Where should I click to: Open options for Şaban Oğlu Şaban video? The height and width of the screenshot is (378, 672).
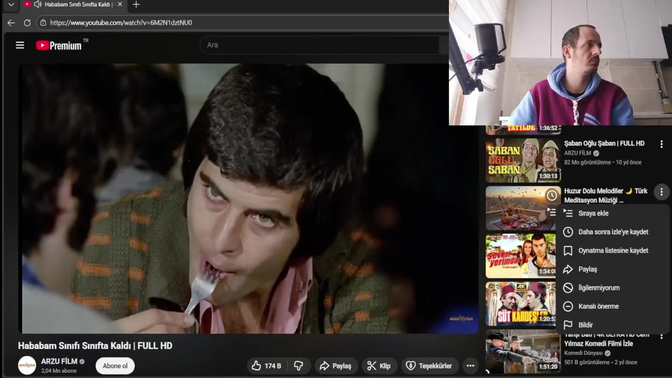[661, 144]
